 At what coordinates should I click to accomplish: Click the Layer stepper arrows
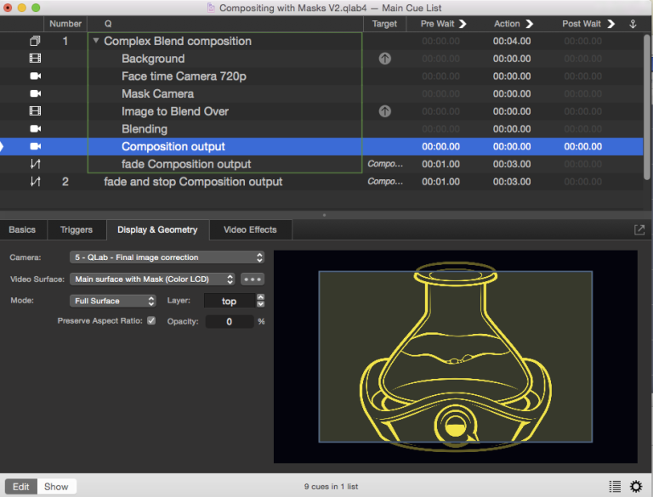(x=260, y=301)
